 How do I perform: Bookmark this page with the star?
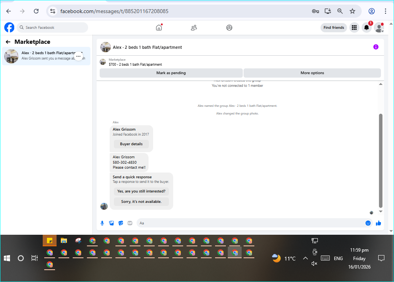(352, 11)
